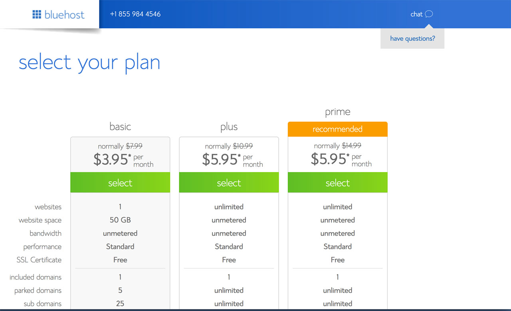Select the prime plan
511x311 pixels.
[337, 183]
